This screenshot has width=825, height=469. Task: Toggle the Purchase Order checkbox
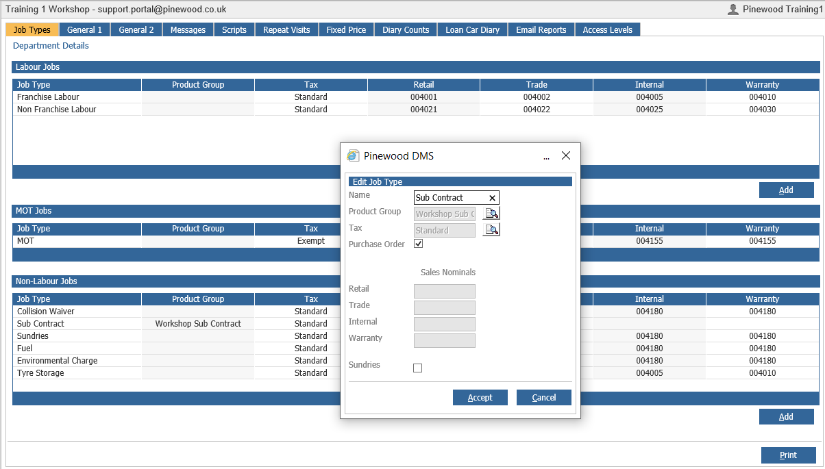418,244
